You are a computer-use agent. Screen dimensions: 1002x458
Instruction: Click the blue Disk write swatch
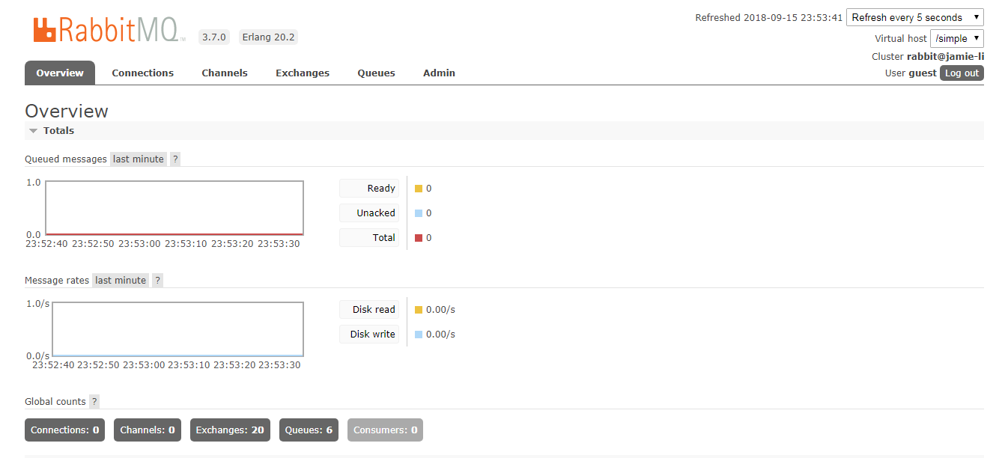(x=419, y=335)
